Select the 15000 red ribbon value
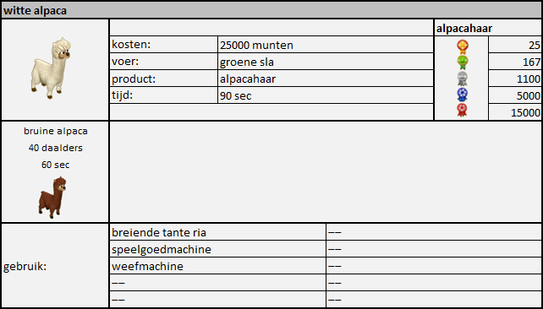Screen dimensions: 543x309 click(515, 112)
